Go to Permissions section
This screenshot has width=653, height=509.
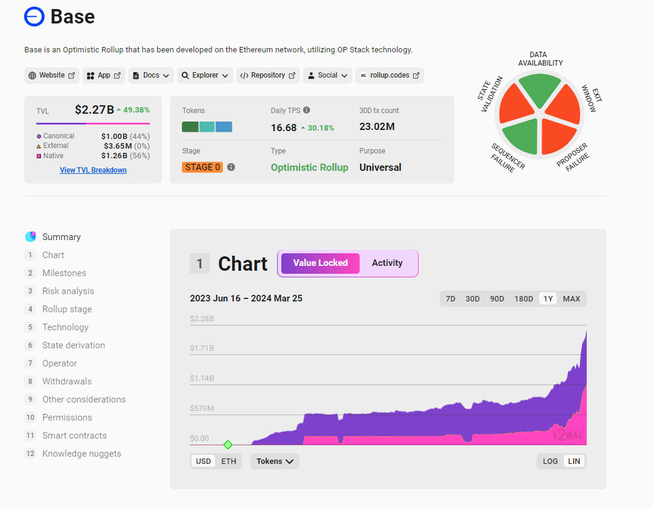(67, 418)
